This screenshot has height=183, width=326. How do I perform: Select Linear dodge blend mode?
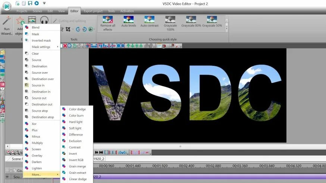(x=77, y=179)
